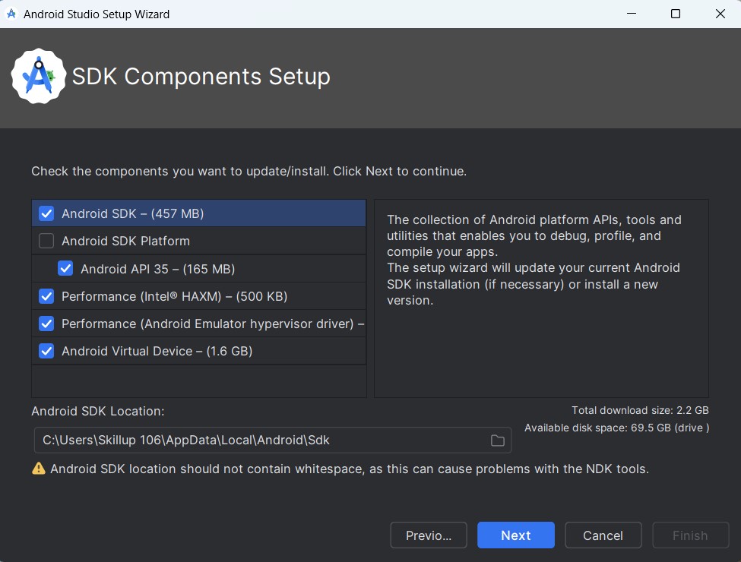Viewport: 741px width, 562px height.
Task: Cancel the setup wizard
Action: point(603,535)
